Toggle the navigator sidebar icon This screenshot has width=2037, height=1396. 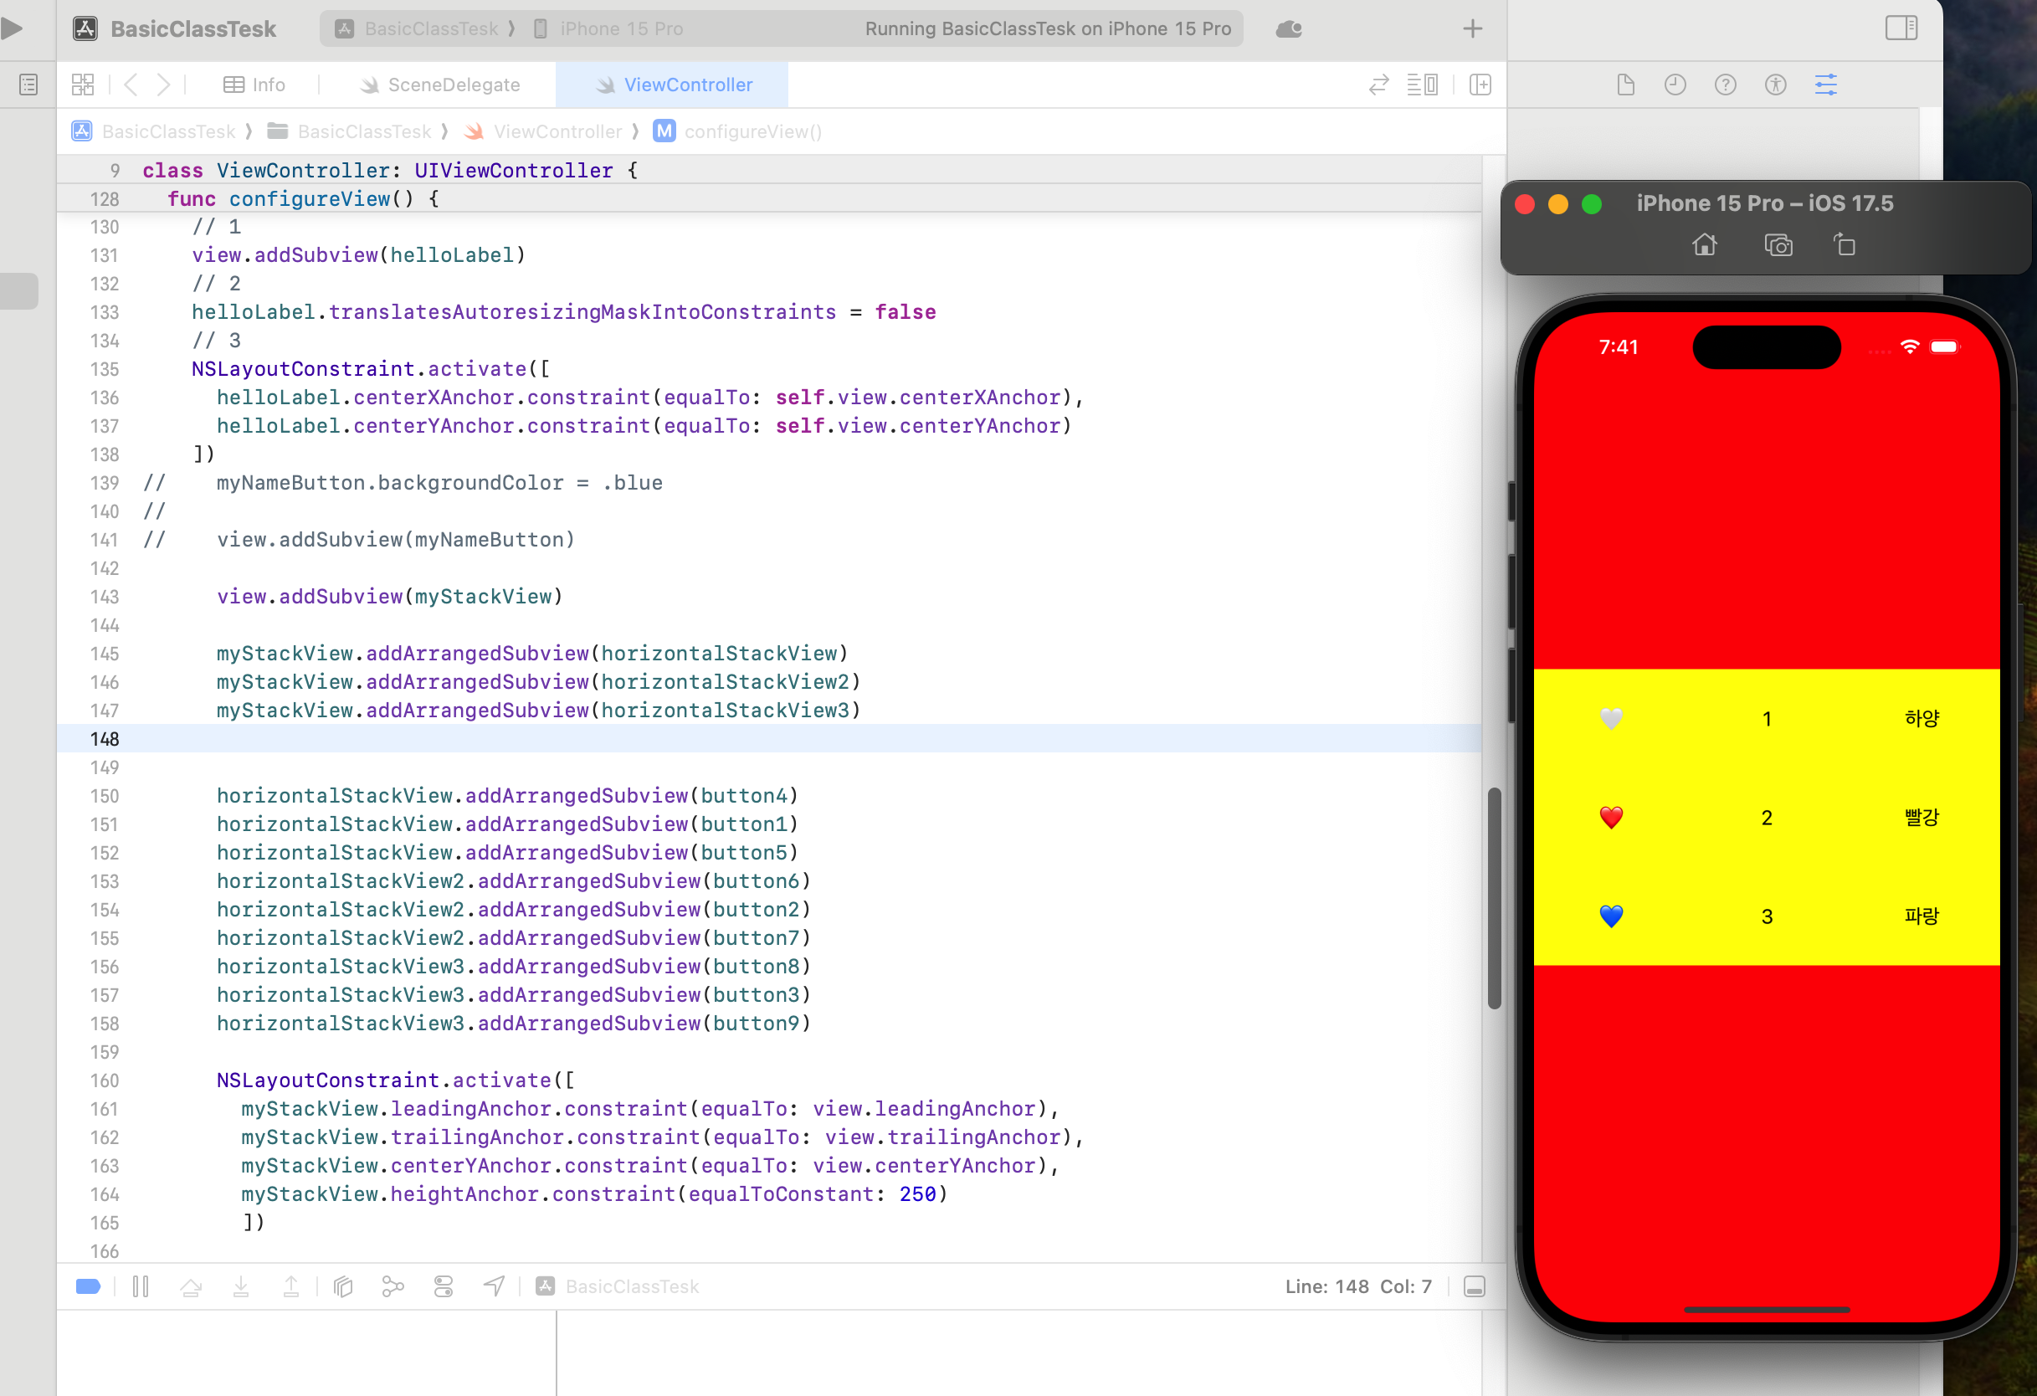[28, 85]
